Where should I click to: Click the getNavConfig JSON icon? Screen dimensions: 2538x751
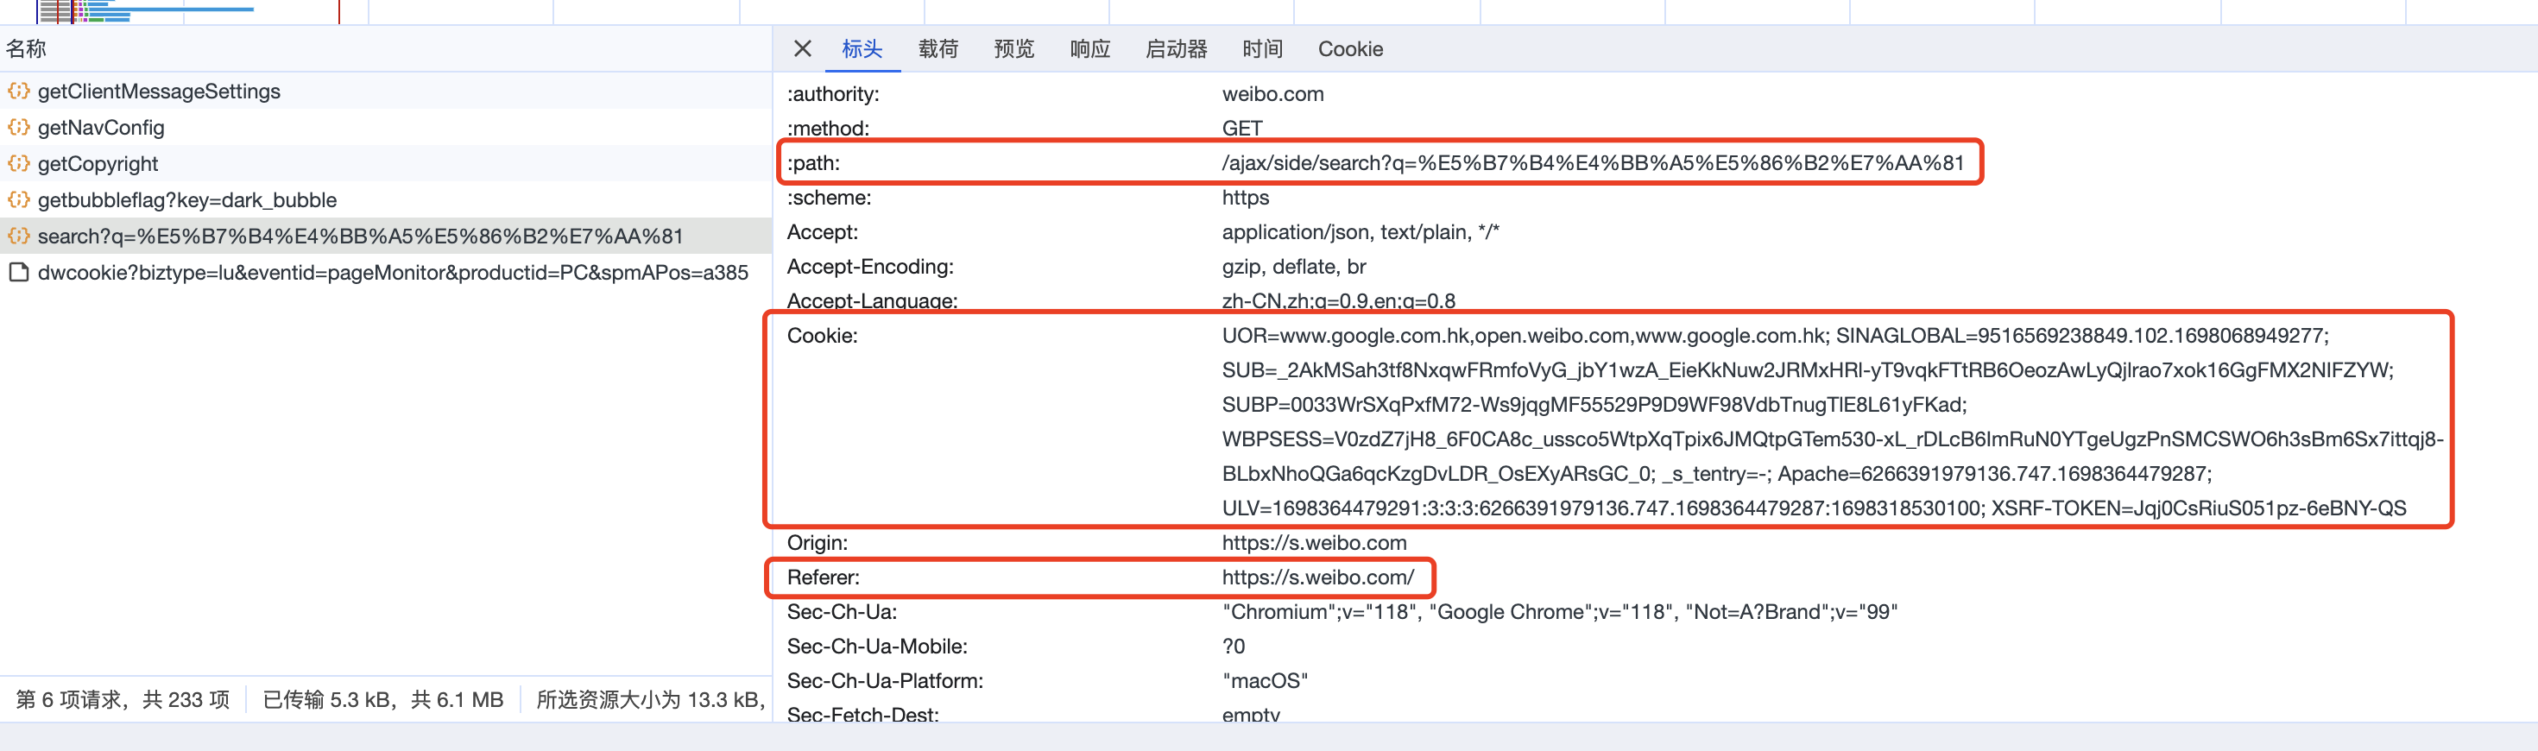(19, 127)
